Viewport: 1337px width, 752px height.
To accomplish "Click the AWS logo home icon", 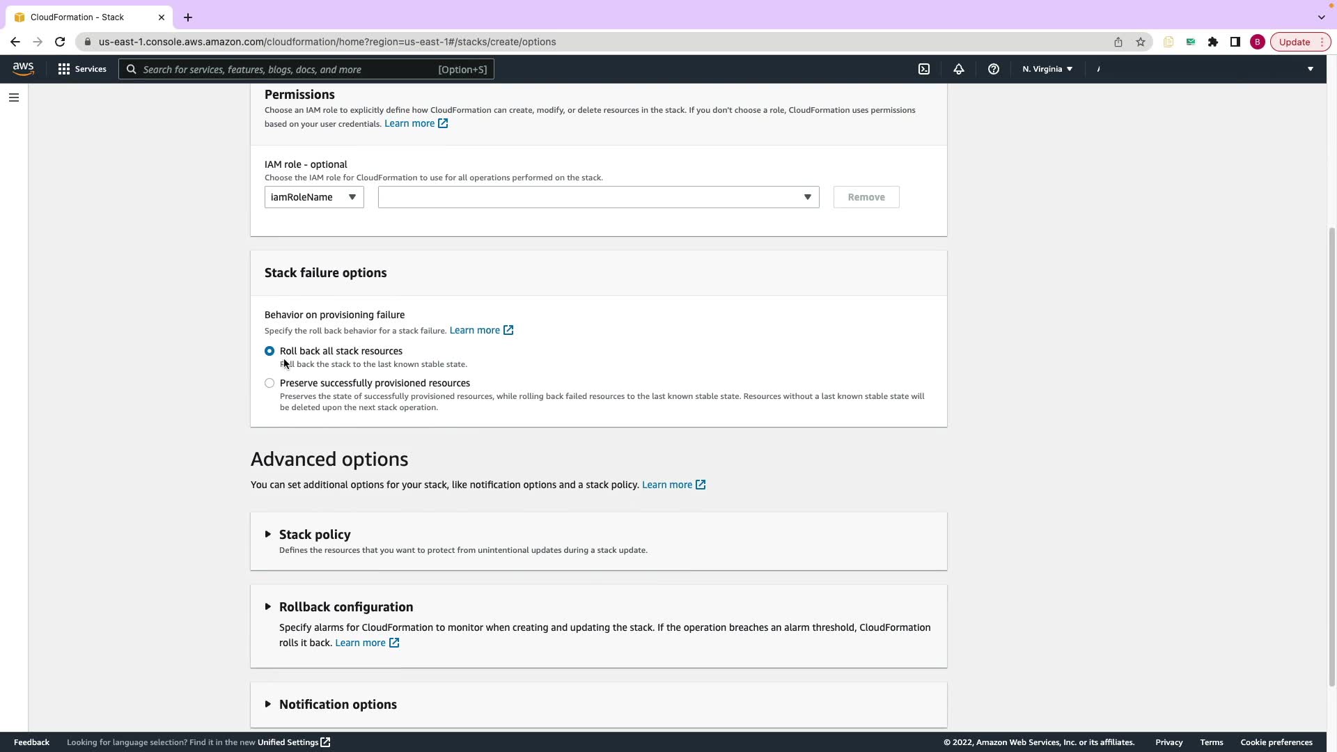I will coord(23,68).
